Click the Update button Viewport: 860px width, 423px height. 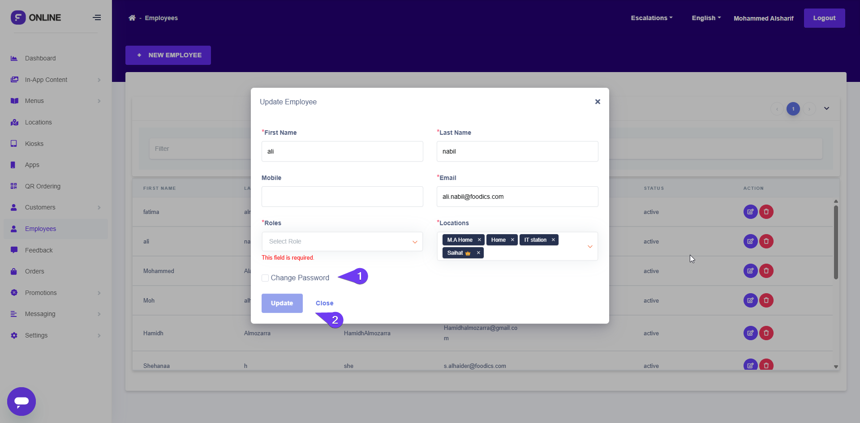pos(282,303)
